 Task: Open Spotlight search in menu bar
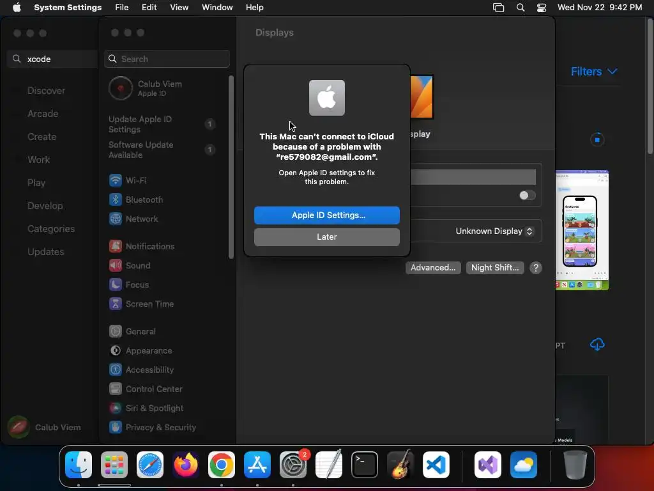click(520, 8)
